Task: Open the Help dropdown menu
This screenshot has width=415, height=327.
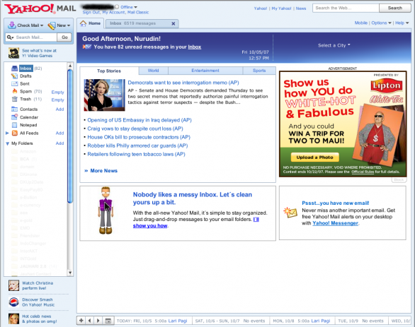Action: [x=402, y=23]
